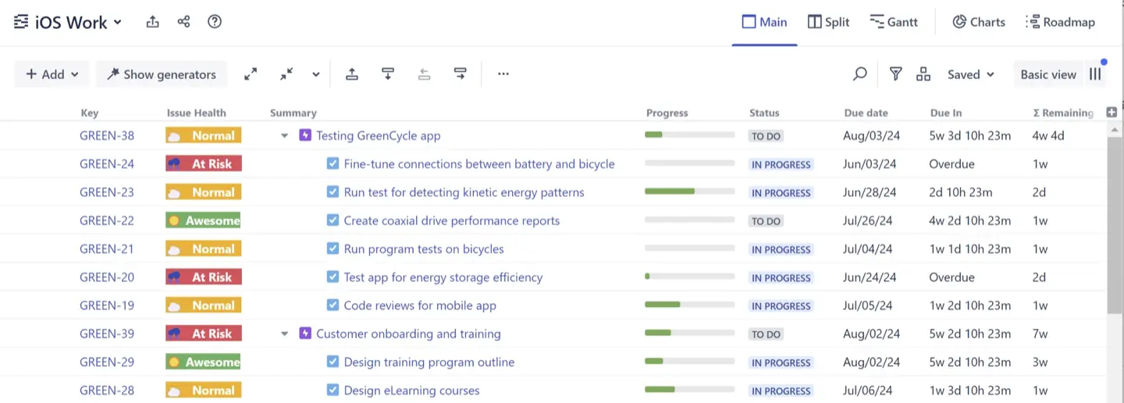
Task: Click the add column plus icon
Action: click(1112, 112)
